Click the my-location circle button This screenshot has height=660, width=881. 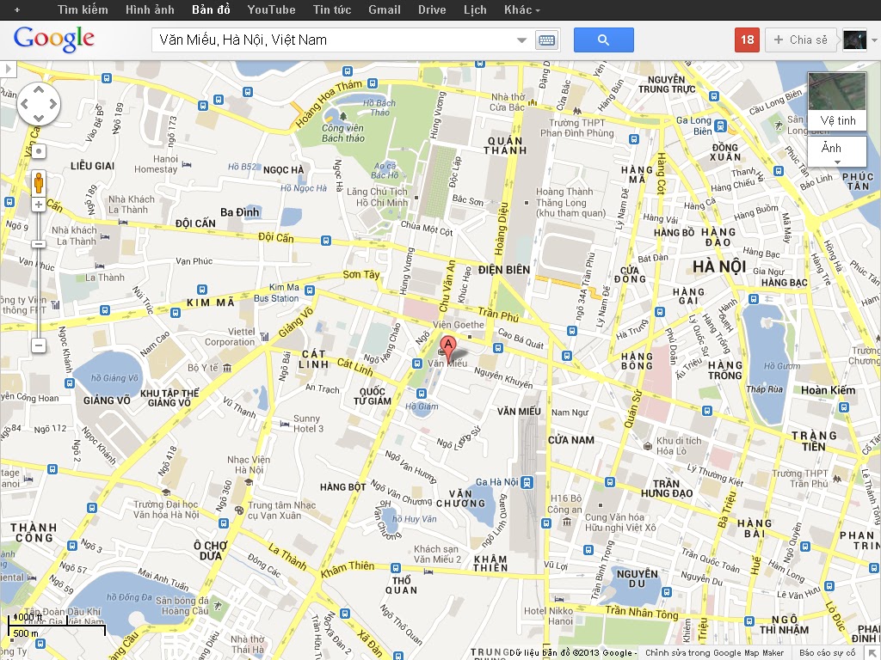[x=38, y=151]
